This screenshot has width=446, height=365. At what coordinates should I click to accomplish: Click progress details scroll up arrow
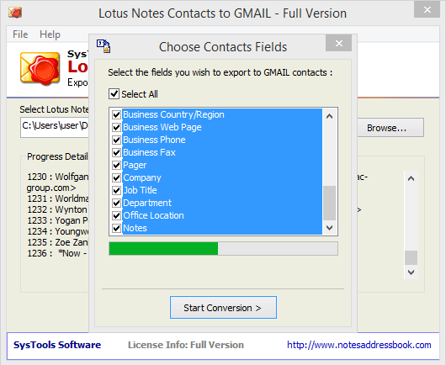click(x=411, y=178)
